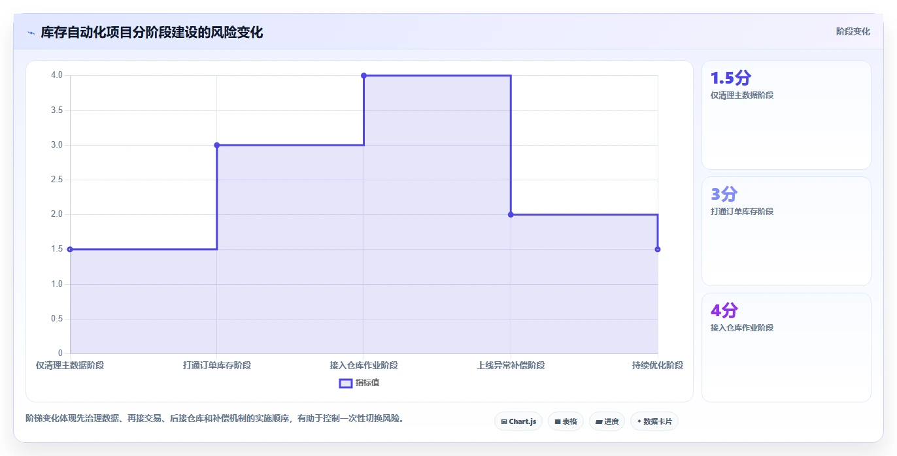Image resolution: width=897 pixels, height=456 pixels.
Task: Click the 仅清理主数据阶段 card caption
Action: tap(742, 95)
